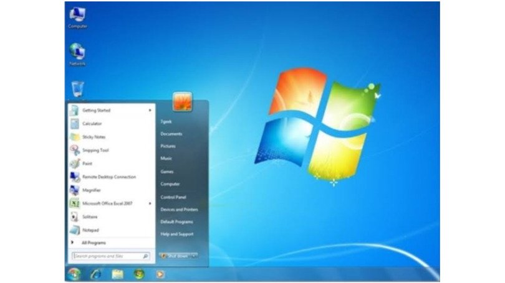Viewport: 505px width, 283px height.
Task: Expand Microsoft Office Excel 2007 jump list arrow
Action: 150,203
